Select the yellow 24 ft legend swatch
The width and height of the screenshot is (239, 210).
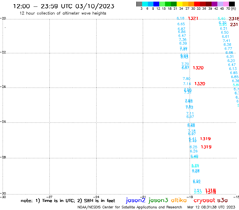(180, 4)
